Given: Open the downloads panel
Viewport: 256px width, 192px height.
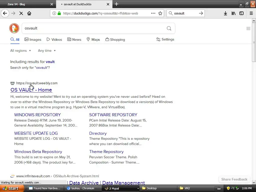Looking at the screenshot, I should pyautogui.click(x=225, y=13).
